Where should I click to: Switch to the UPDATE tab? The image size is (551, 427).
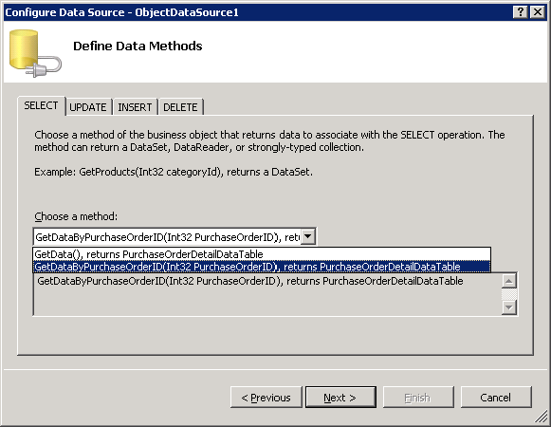tap(88, 107)
